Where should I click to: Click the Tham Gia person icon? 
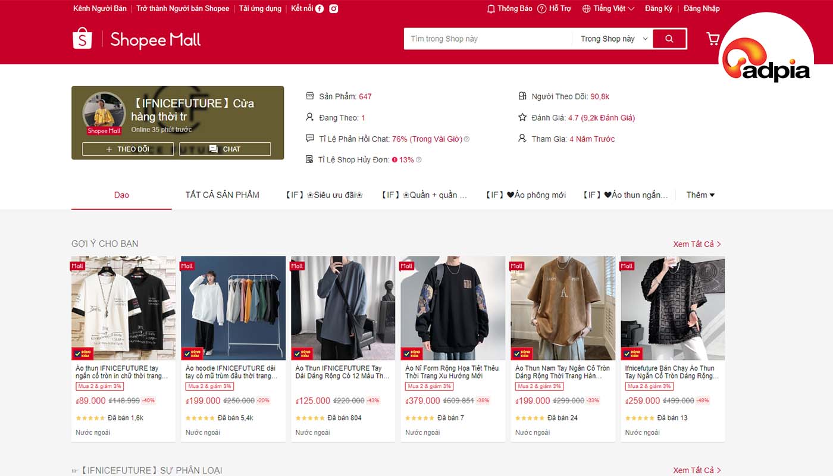[522, 138]
